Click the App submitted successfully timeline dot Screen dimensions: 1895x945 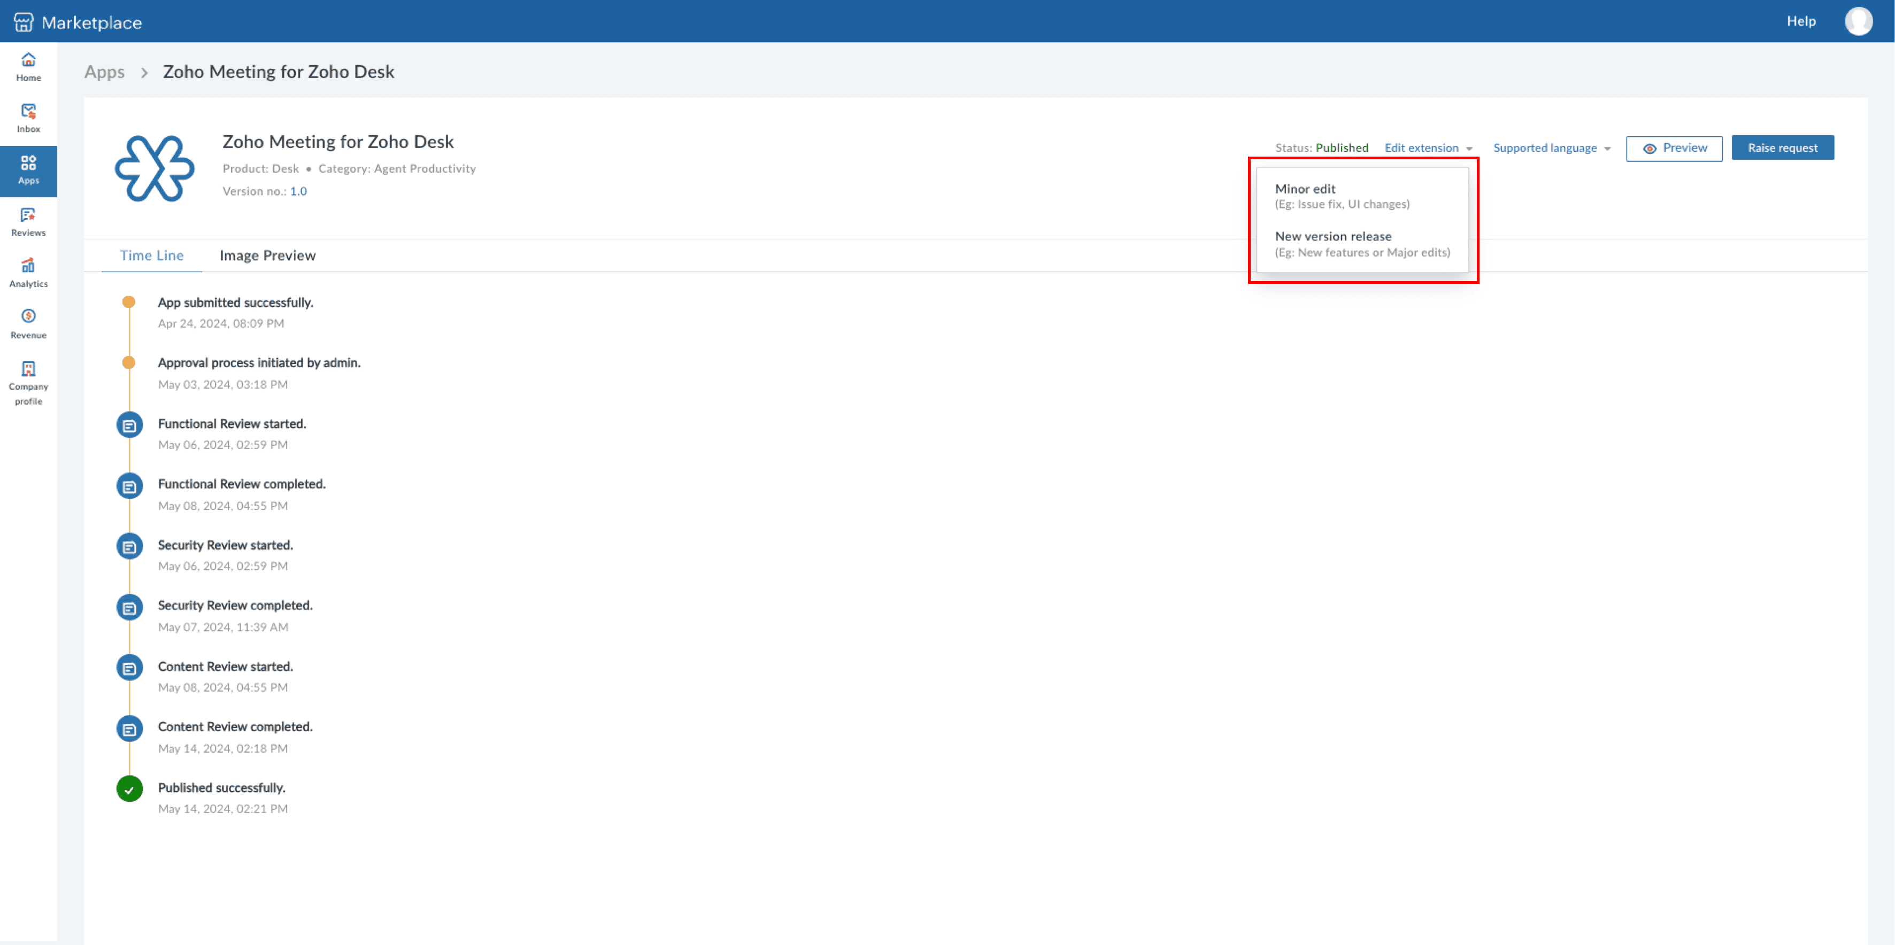[129, 302]
